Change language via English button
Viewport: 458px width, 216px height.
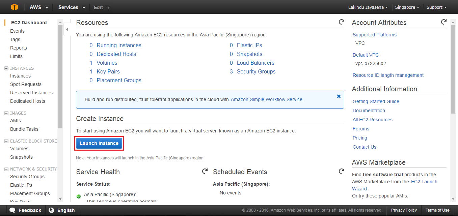coord(62,210)
